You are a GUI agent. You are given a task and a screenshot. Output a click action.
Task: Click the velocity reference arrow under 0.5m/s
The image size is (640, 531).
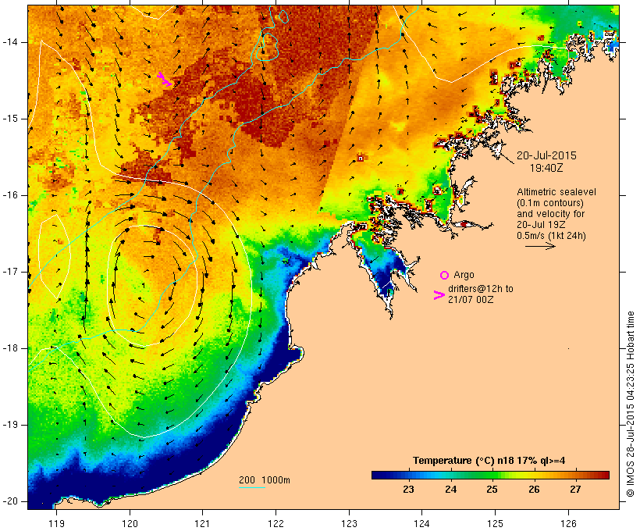pos(540,246)
